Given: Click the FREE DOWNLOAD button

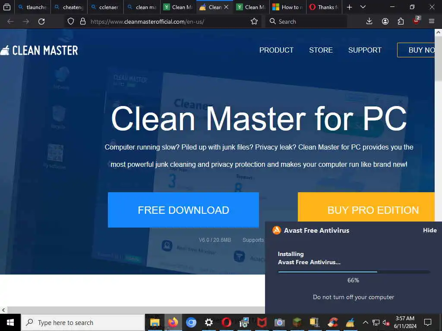Looking at the screenshot, I should pyautogui.click(x=183, y=210).
